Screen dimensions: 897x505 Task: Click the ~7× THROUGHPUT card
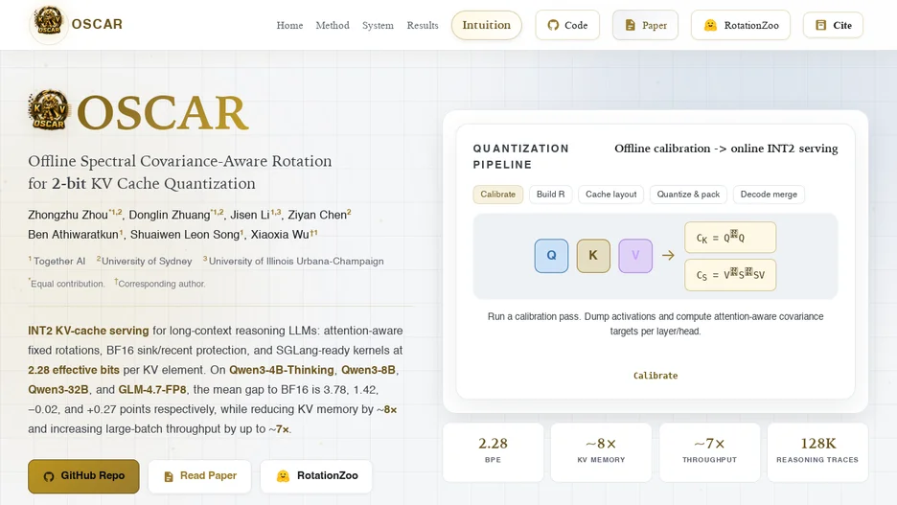[x=709, y=450]
